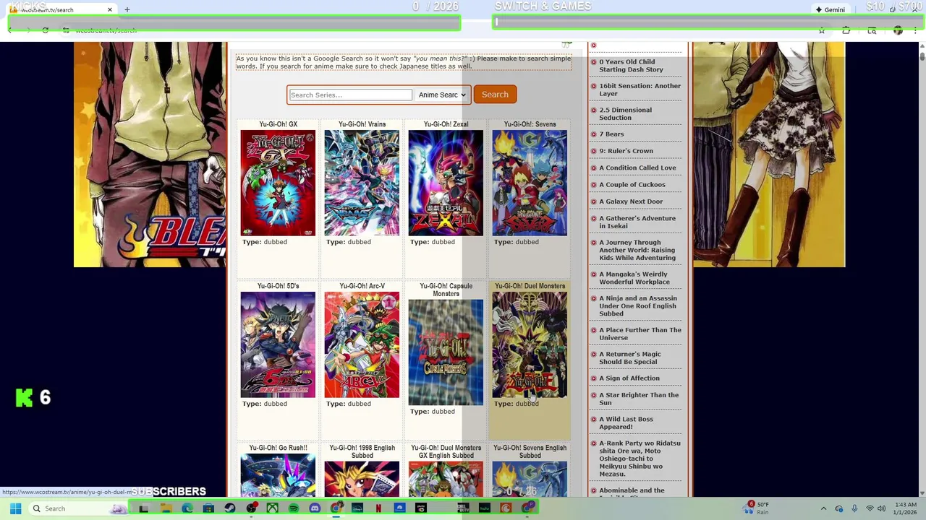Open browser extensions puzzle icon
The image size is (926, 520).
coord(846,30)
